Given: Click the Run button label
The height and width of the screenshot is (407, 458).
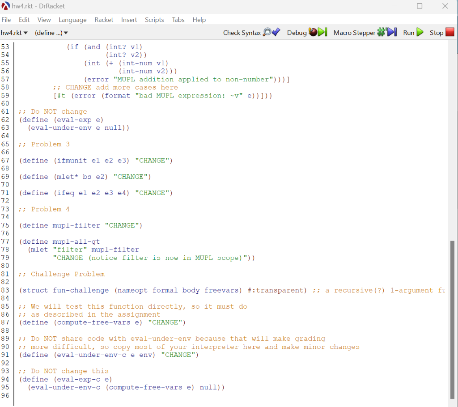Looking at the screenshot, I should click(409, 33).
